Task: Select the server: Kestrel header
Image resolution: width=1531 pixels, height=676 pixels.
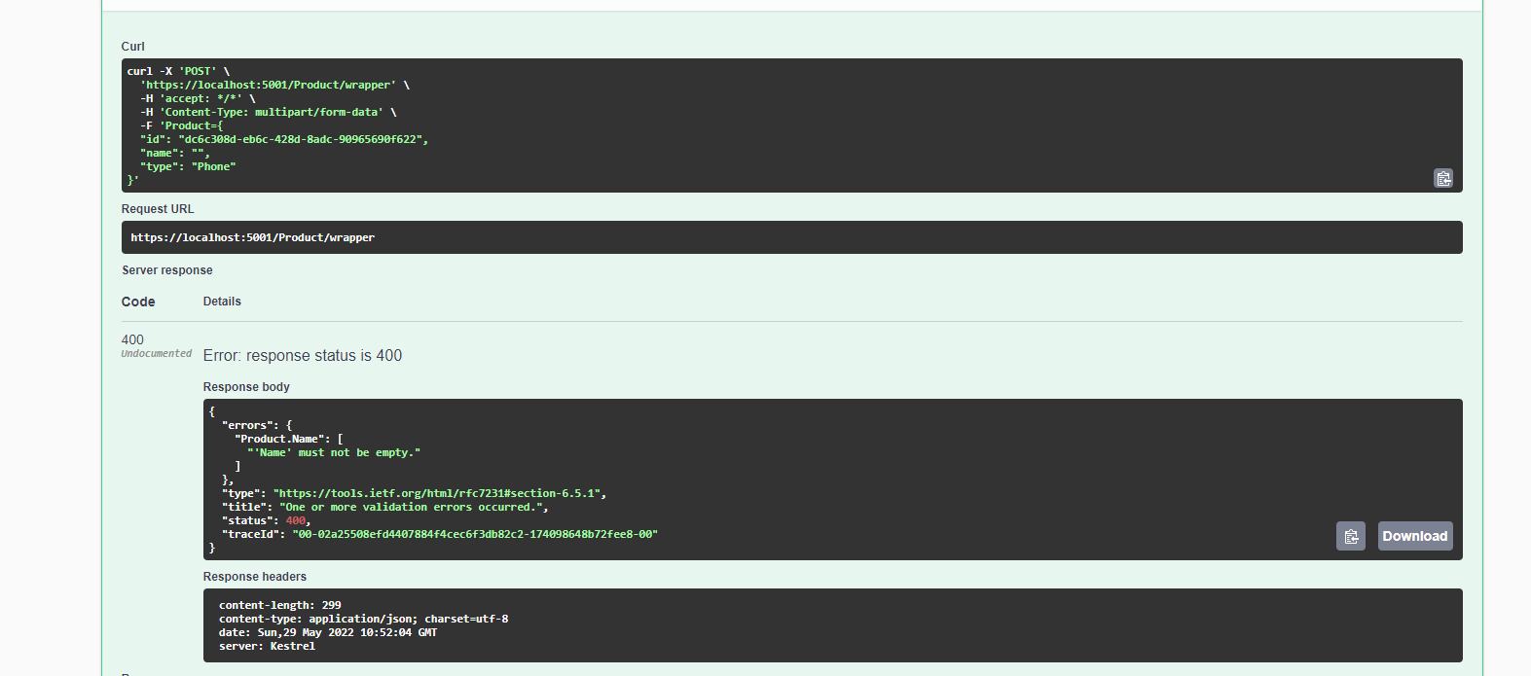Action: coord(268,646)
